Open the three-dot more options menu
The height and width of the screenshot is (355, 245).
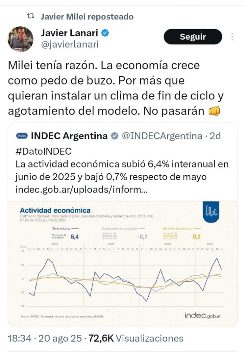click(x=232, y=37)
